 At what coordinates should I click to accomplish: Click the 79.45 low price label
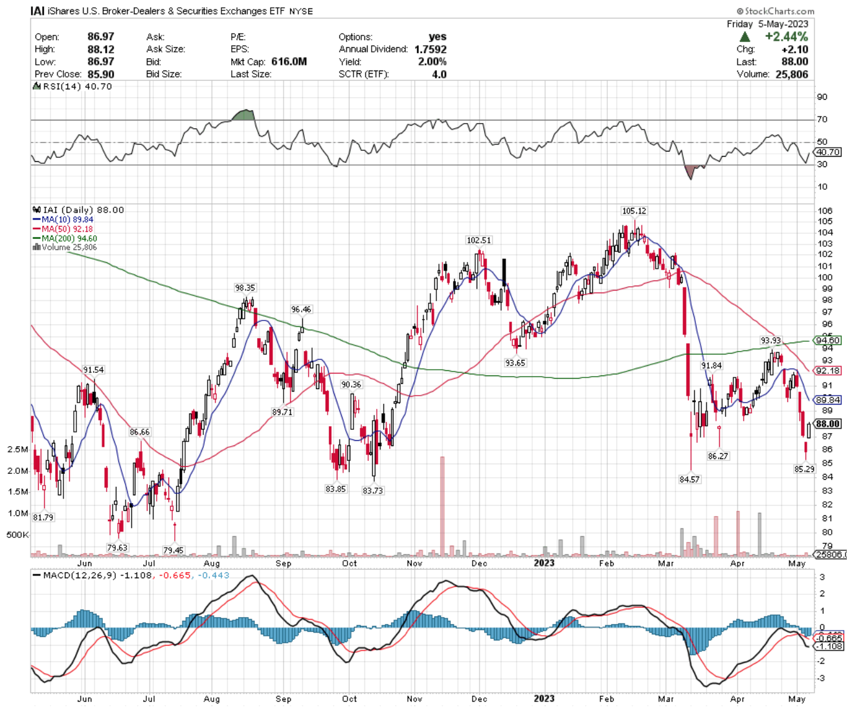(174, 550)
